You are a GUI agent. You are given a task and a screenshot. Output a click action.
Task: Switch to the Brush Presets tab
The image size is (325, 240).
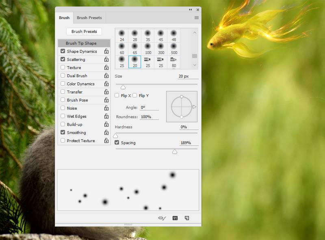point(89,18)
